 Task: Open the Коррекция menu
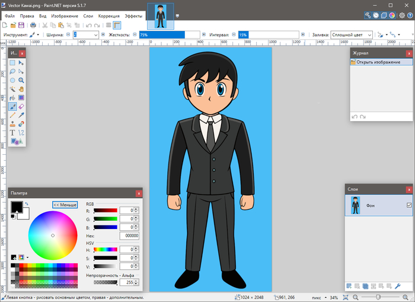(x=108, y=16)
